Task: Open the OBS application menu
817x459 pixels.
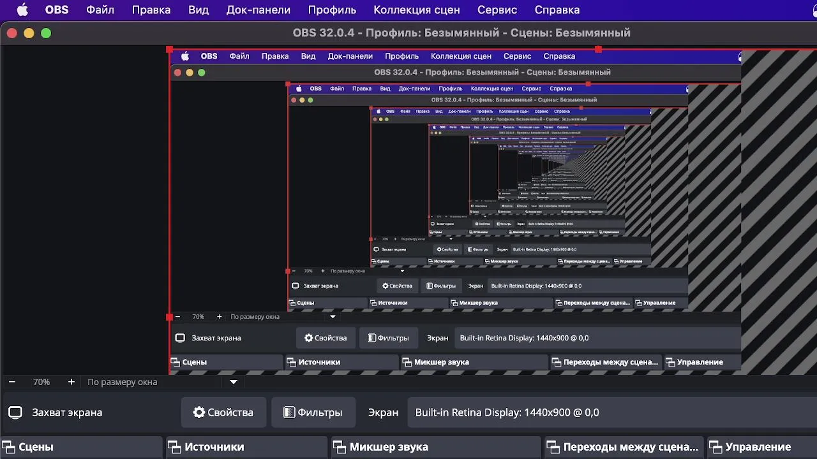Action: tap(57, 10)
